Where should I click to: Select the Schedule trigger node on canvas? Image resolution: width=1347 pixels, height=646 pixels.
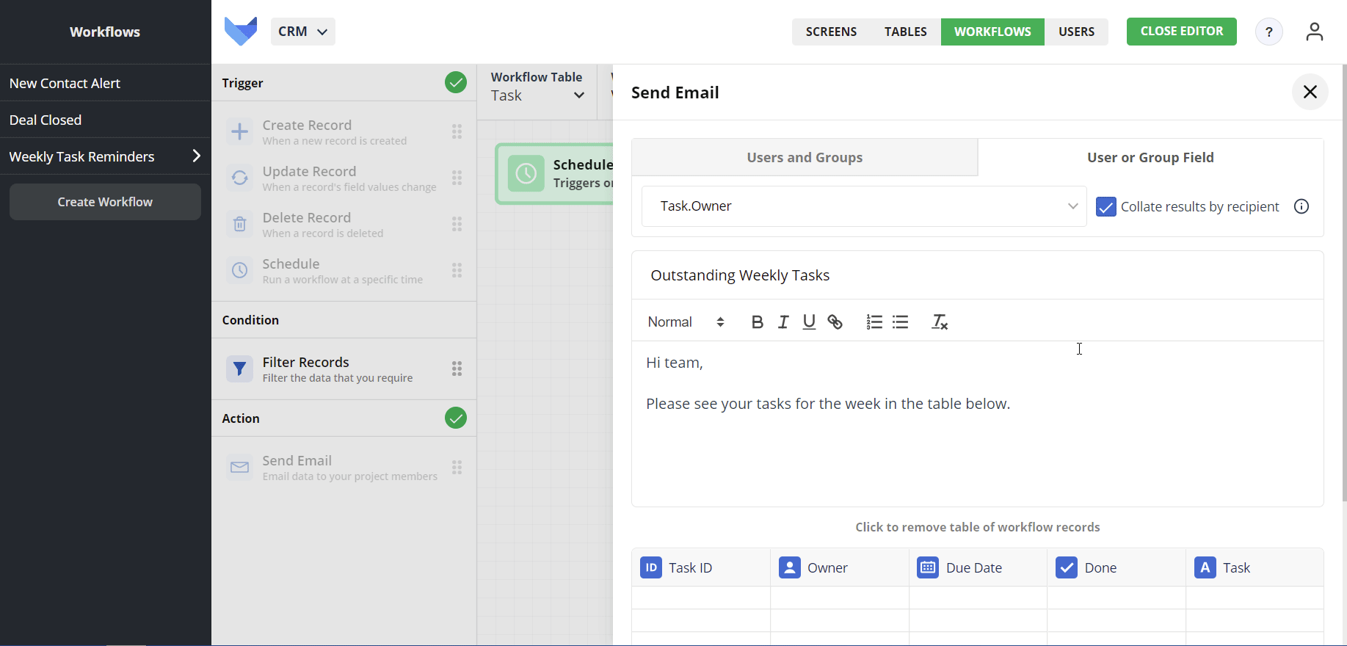point(555,174)
